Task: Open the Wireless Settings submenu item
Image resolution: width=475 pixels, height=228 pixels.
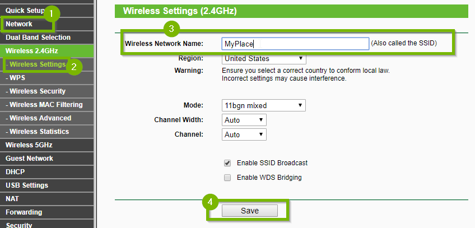Action: (47, 64)
